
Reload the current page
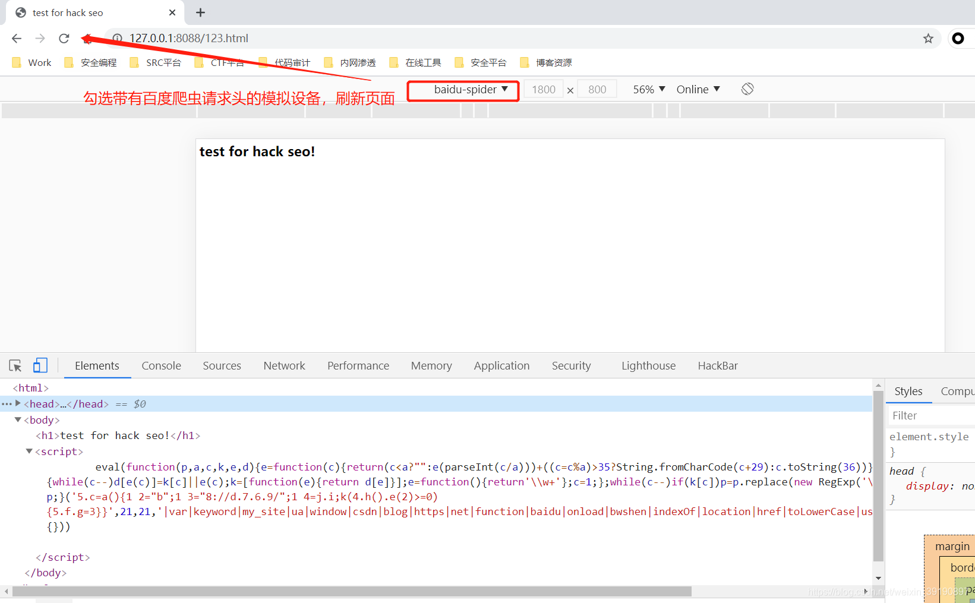click(x=64, y=39)
